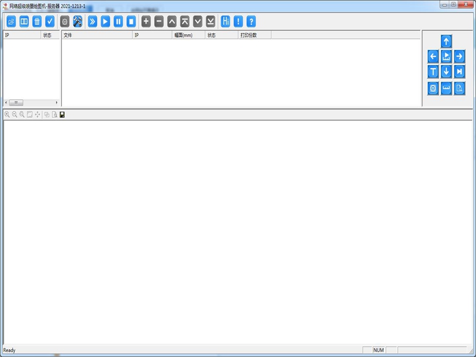Click the ruler measurement icon
The height and width of the screenshot is (357, 476).
pos(445,88)
